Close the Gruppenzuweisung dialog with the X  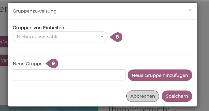point(190,10)
